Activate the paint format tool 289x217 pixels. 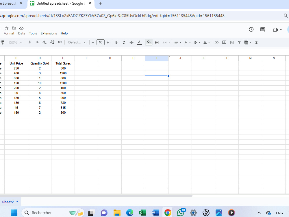pyautogui.click(x=2, y=43)
